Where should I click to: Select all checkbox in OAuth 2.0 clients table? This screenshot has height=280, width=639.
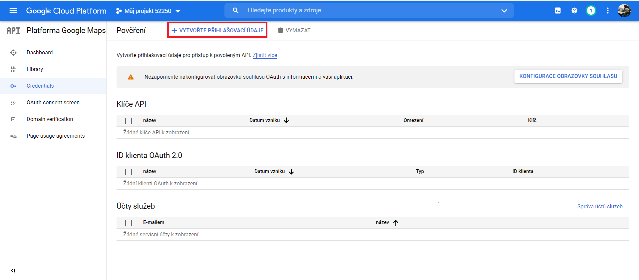pos(128,172)
